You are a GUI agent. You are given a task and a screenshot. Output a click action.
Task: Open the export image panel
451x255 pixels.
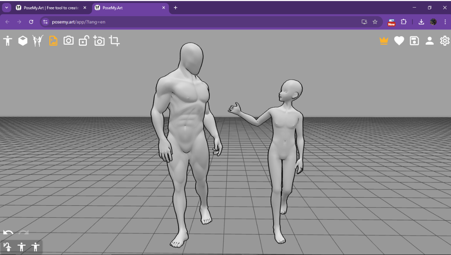[53, 40]
